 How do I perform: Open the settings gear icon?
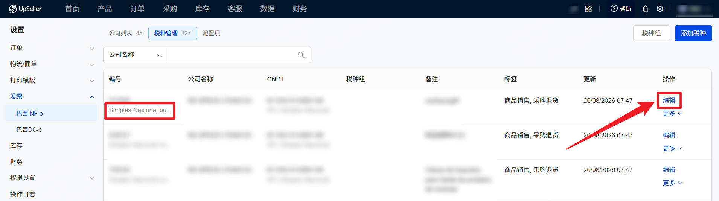pyautogui.click(x=660, y=9)
